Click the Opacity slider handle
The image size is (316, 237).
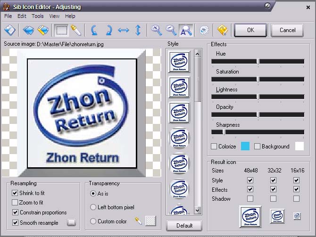(x=258, y=115)
